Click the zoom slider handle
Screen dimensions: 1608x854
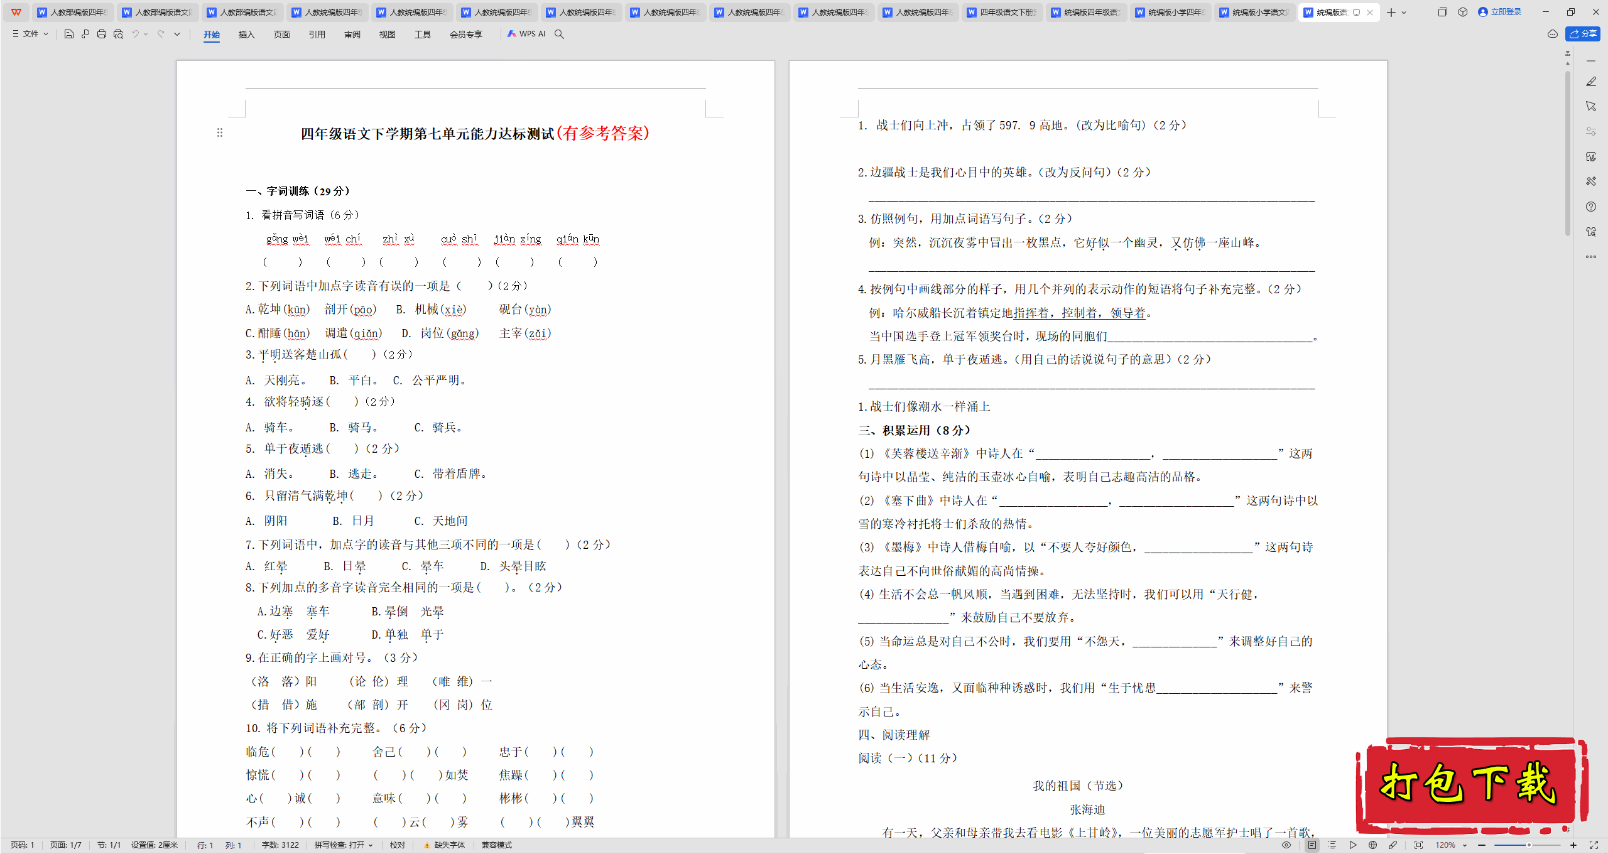(x=1529, y=845)
